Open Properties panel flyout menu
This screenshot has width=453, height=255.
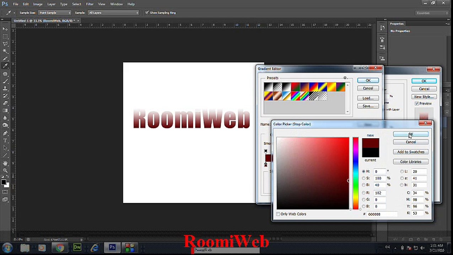(x=447, y=24)
